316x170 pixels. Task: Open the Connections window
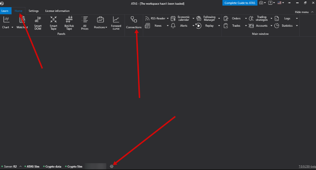tap(134, 23)
